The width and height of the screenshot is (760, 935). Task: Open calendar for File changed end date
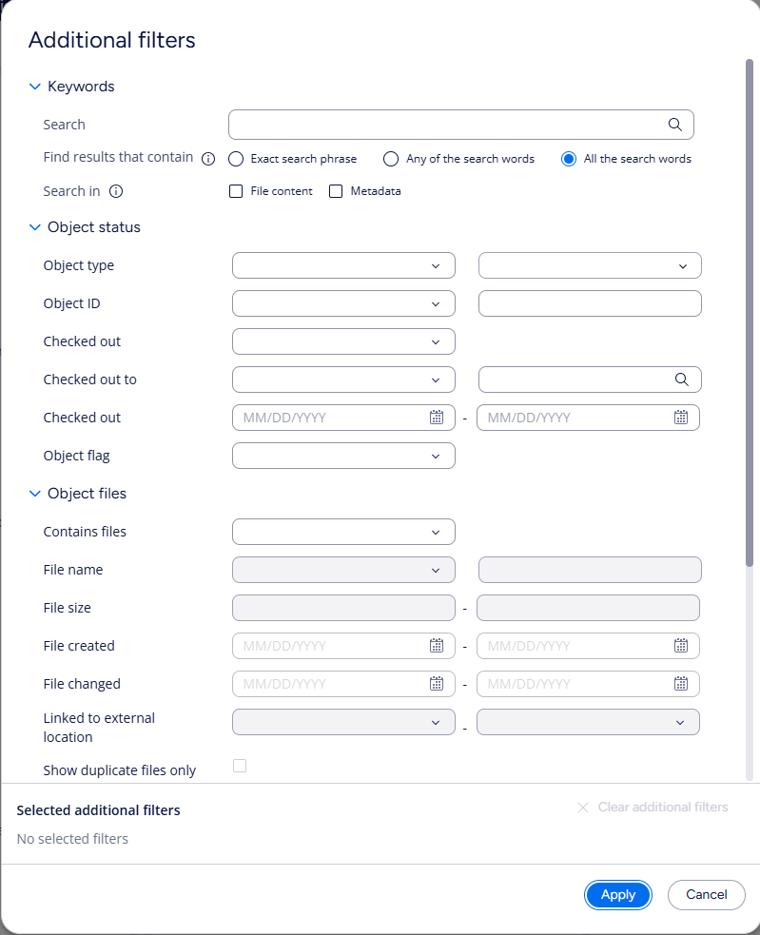[x=681, y=684]
